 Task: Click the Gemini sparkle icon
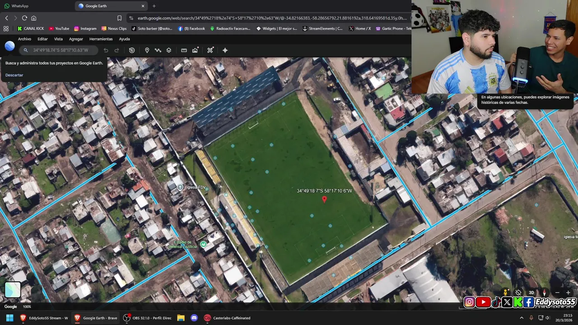pyautogui.click(x=225, y=50)
